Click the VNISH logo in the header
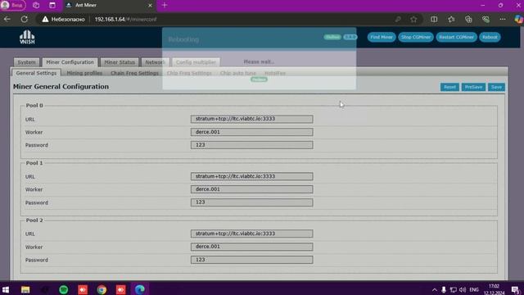This screenshot has width=524, height=295. click(27, 37)
